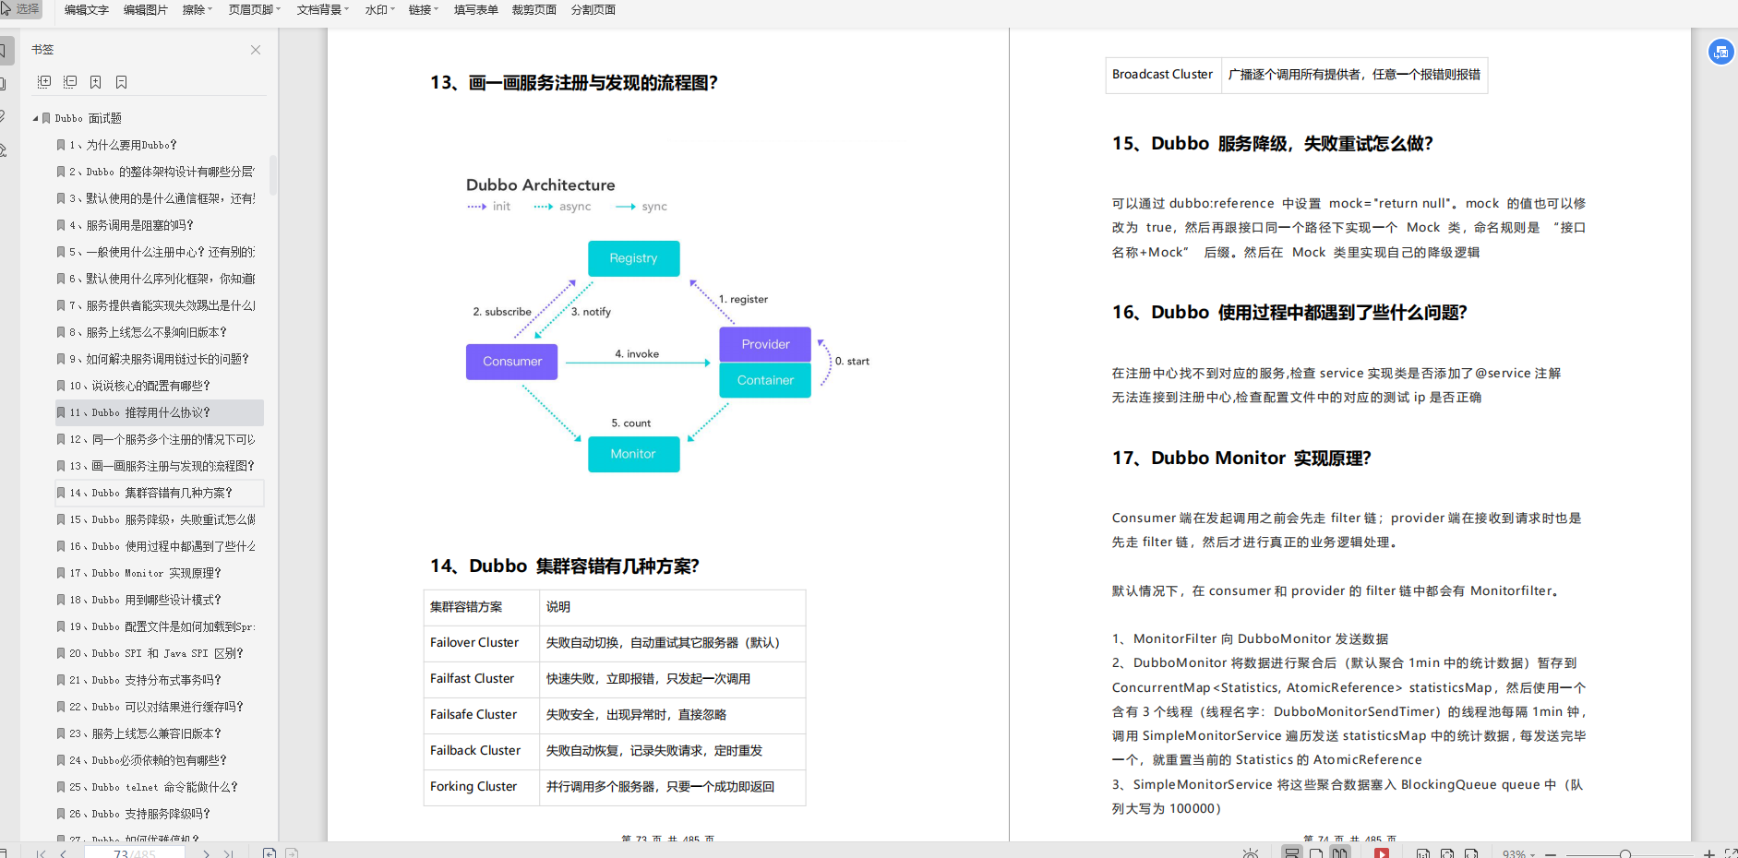Click the collapse all bookmarks icon
1738x858 pixels.
click(70, 82)
